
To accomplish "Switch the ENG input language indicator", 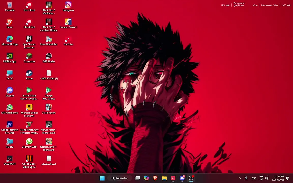I will pyautogui.click(x=254, y=178).
